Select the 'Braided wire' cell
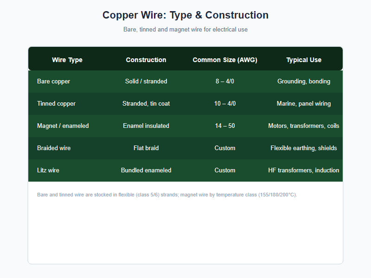Viewport: 371px width, 278px height. coord(54,148)
